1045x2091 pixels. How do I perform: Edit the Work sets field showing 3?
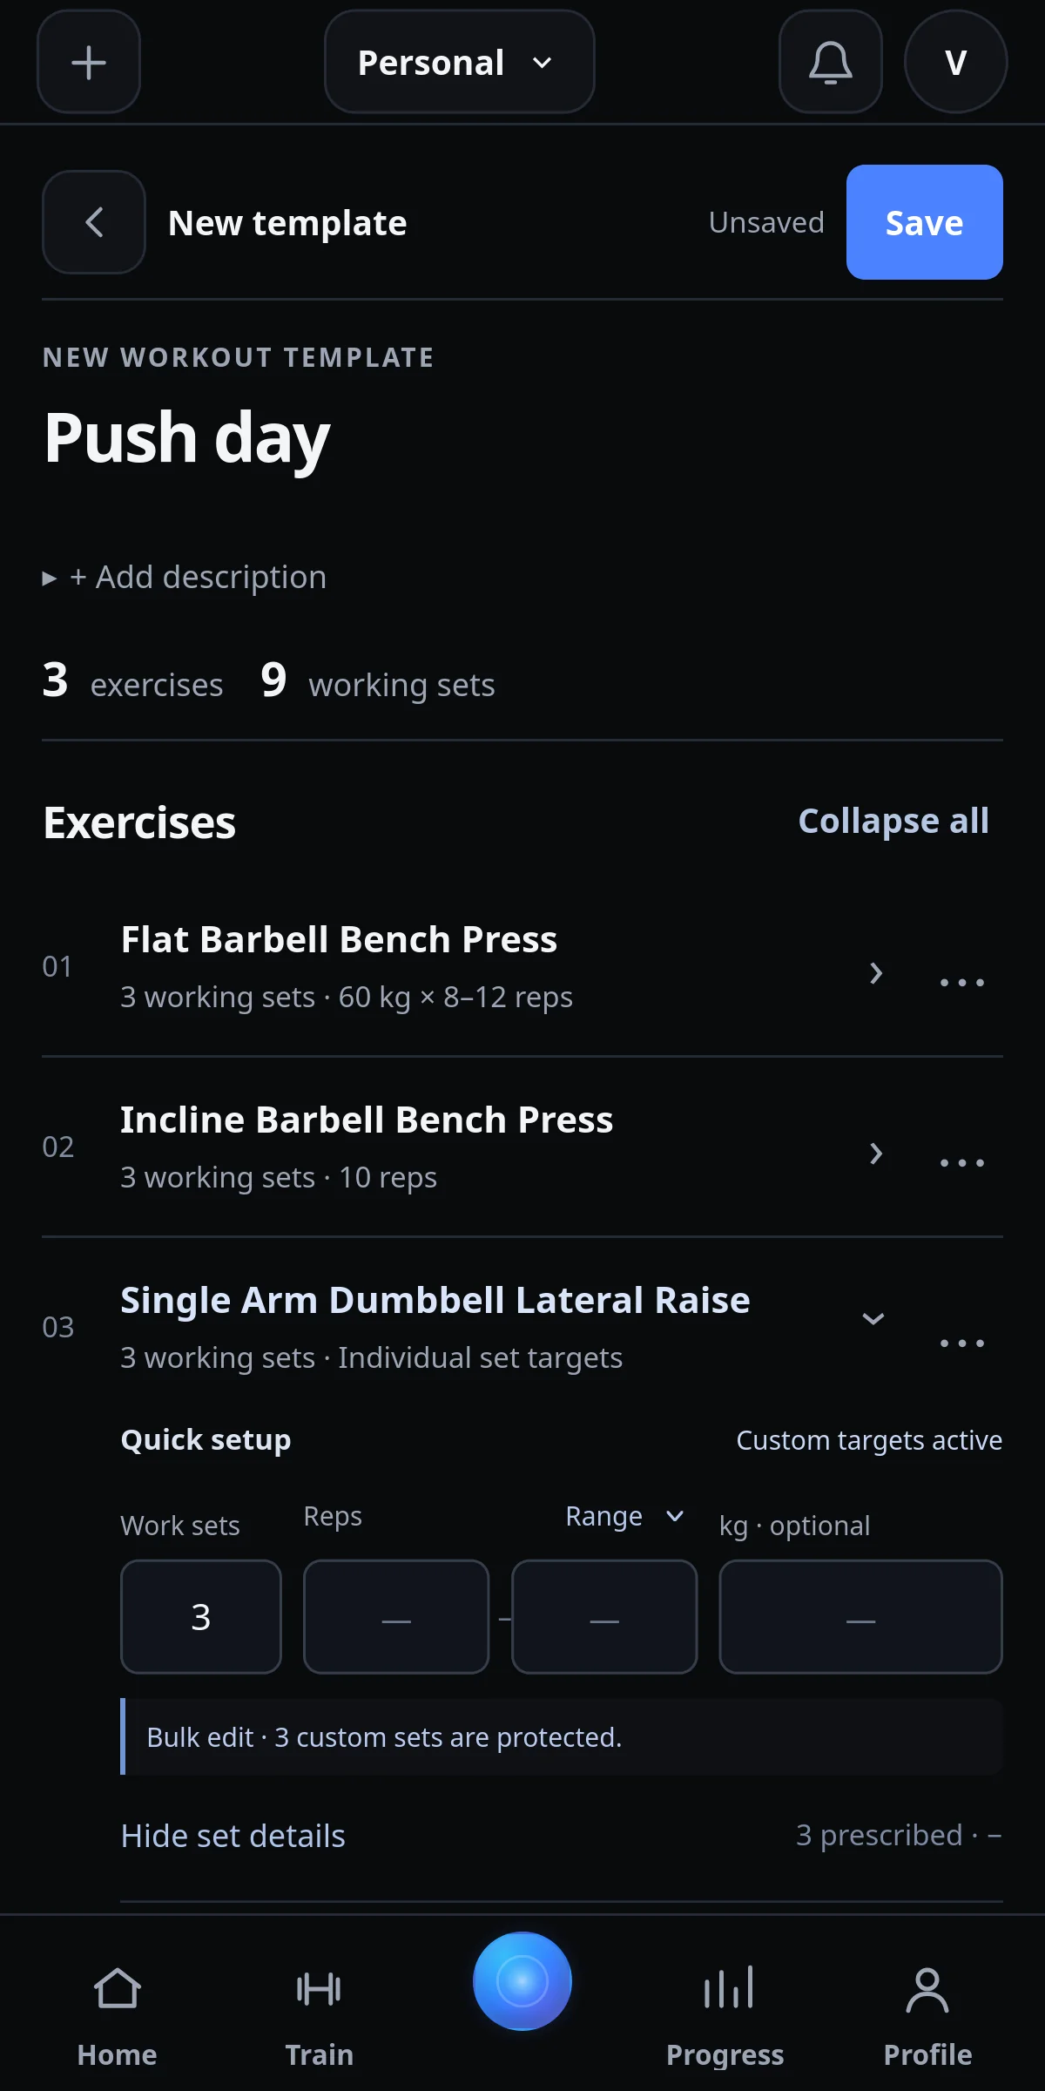click(201, 1616)
